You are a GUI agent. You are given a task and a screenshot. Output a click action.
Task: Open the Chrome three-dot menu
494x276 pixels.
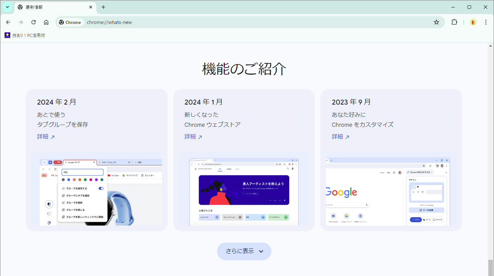point(486,22)
